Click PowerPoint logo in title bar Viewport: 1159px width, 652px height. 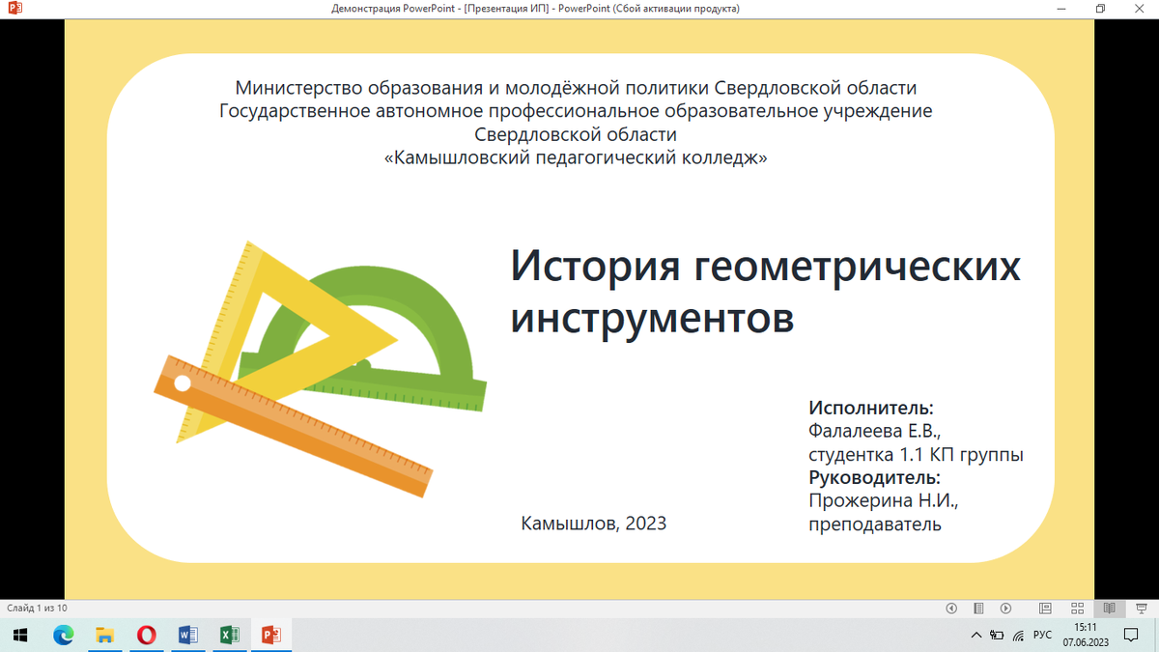[x=14, y=9]
